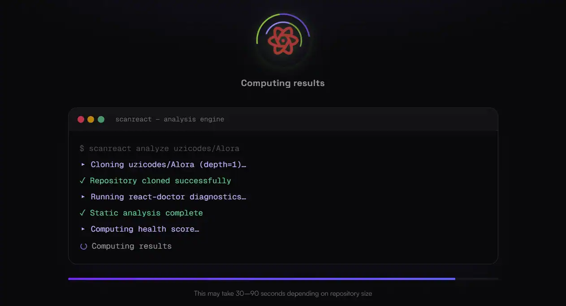
Task: Click the red React atom logo
Action: click(283, 41)
